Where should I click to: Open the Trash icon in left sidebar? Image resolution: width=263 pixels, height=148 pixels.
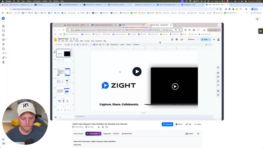tap(3, 62)
